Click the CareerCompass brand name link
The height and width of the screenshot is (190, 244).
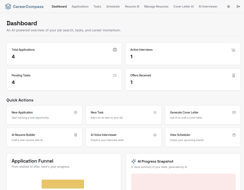pos(28,7)
